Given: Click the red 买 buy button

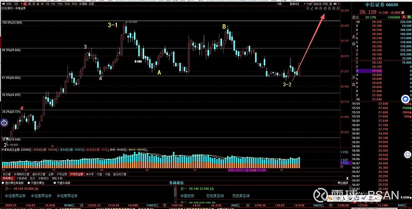Looking at the screenshot, I should click(x=403, y=18).
